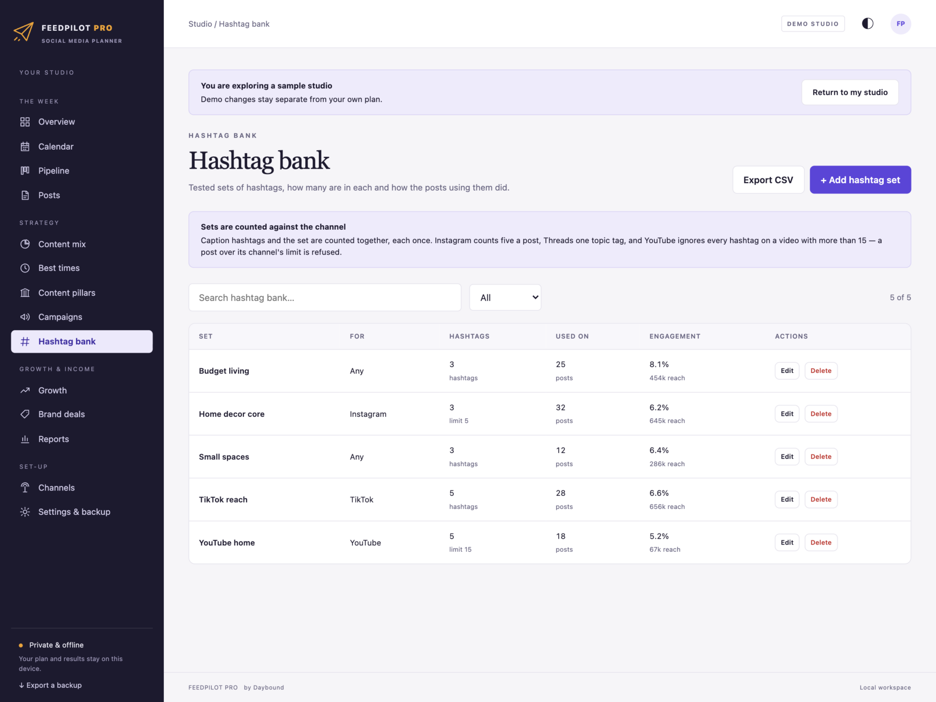Open the Growth page
Image resolution: width=936 pixels, height=702 pixels.
tap(82, 390)
